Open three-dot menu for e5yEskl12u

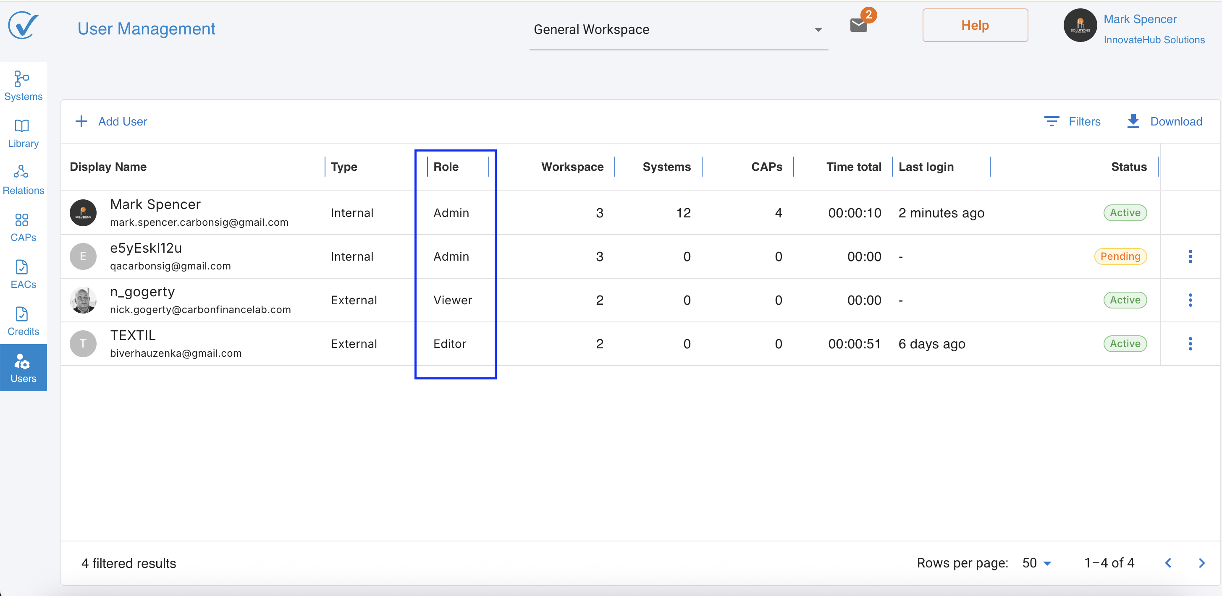(x=1190, y=256)
